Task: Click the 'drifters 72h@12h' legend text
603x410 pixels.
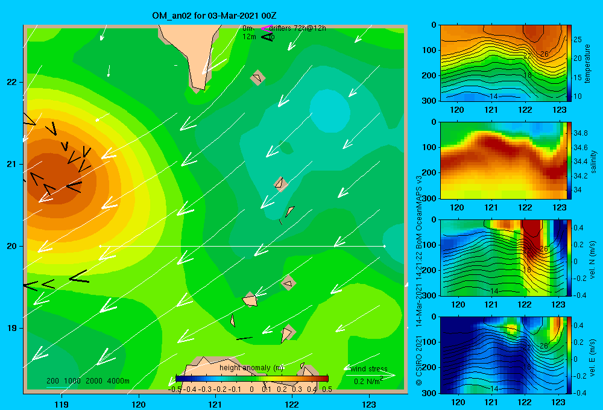Action: click(x=297, y=28)
